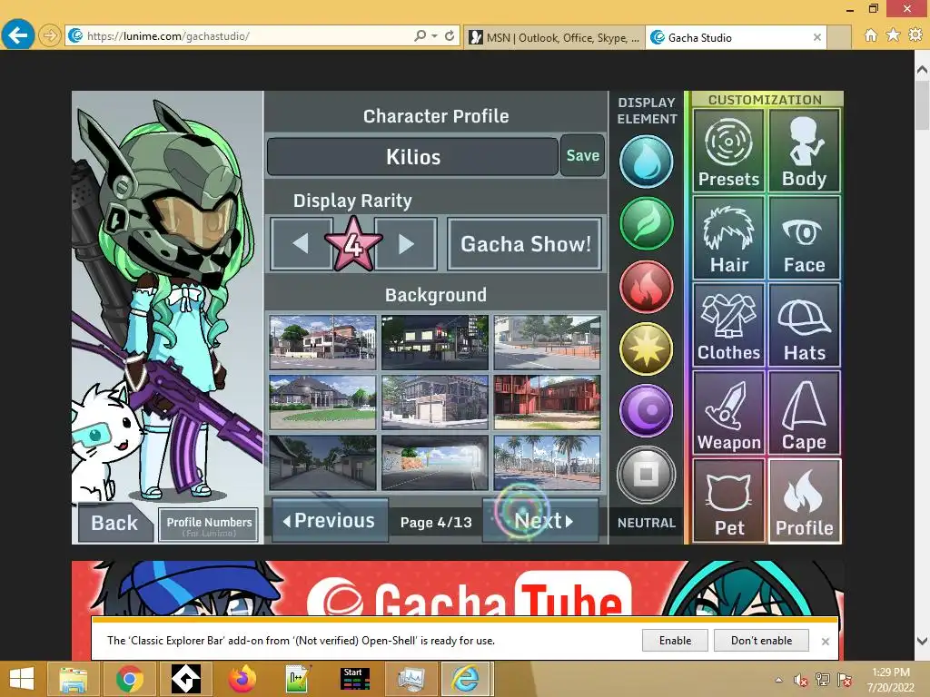Enable the Classic Explorer Bar add-on
This screenshot has height=697, width=930.
pyautogui.click(x=675, y=641)
